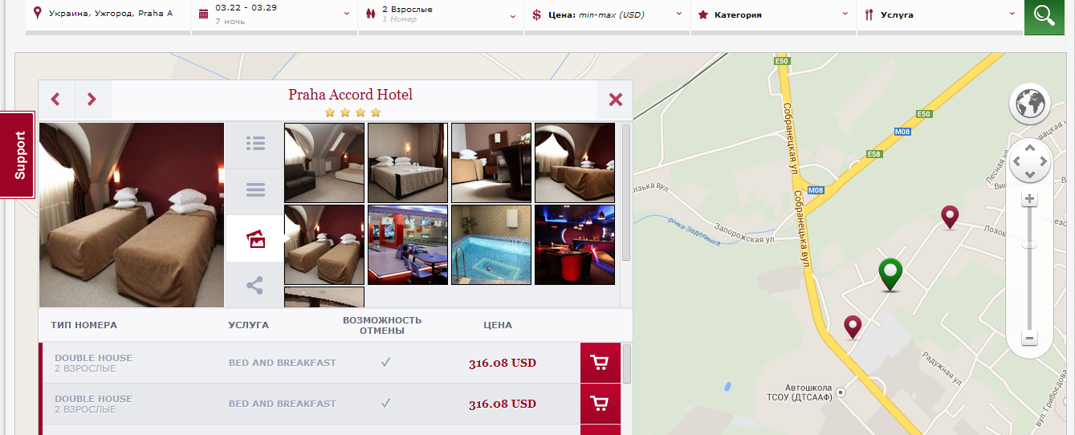Open the hotel description lines icon
1075x435 pixels.
click(x=255, y=190)
